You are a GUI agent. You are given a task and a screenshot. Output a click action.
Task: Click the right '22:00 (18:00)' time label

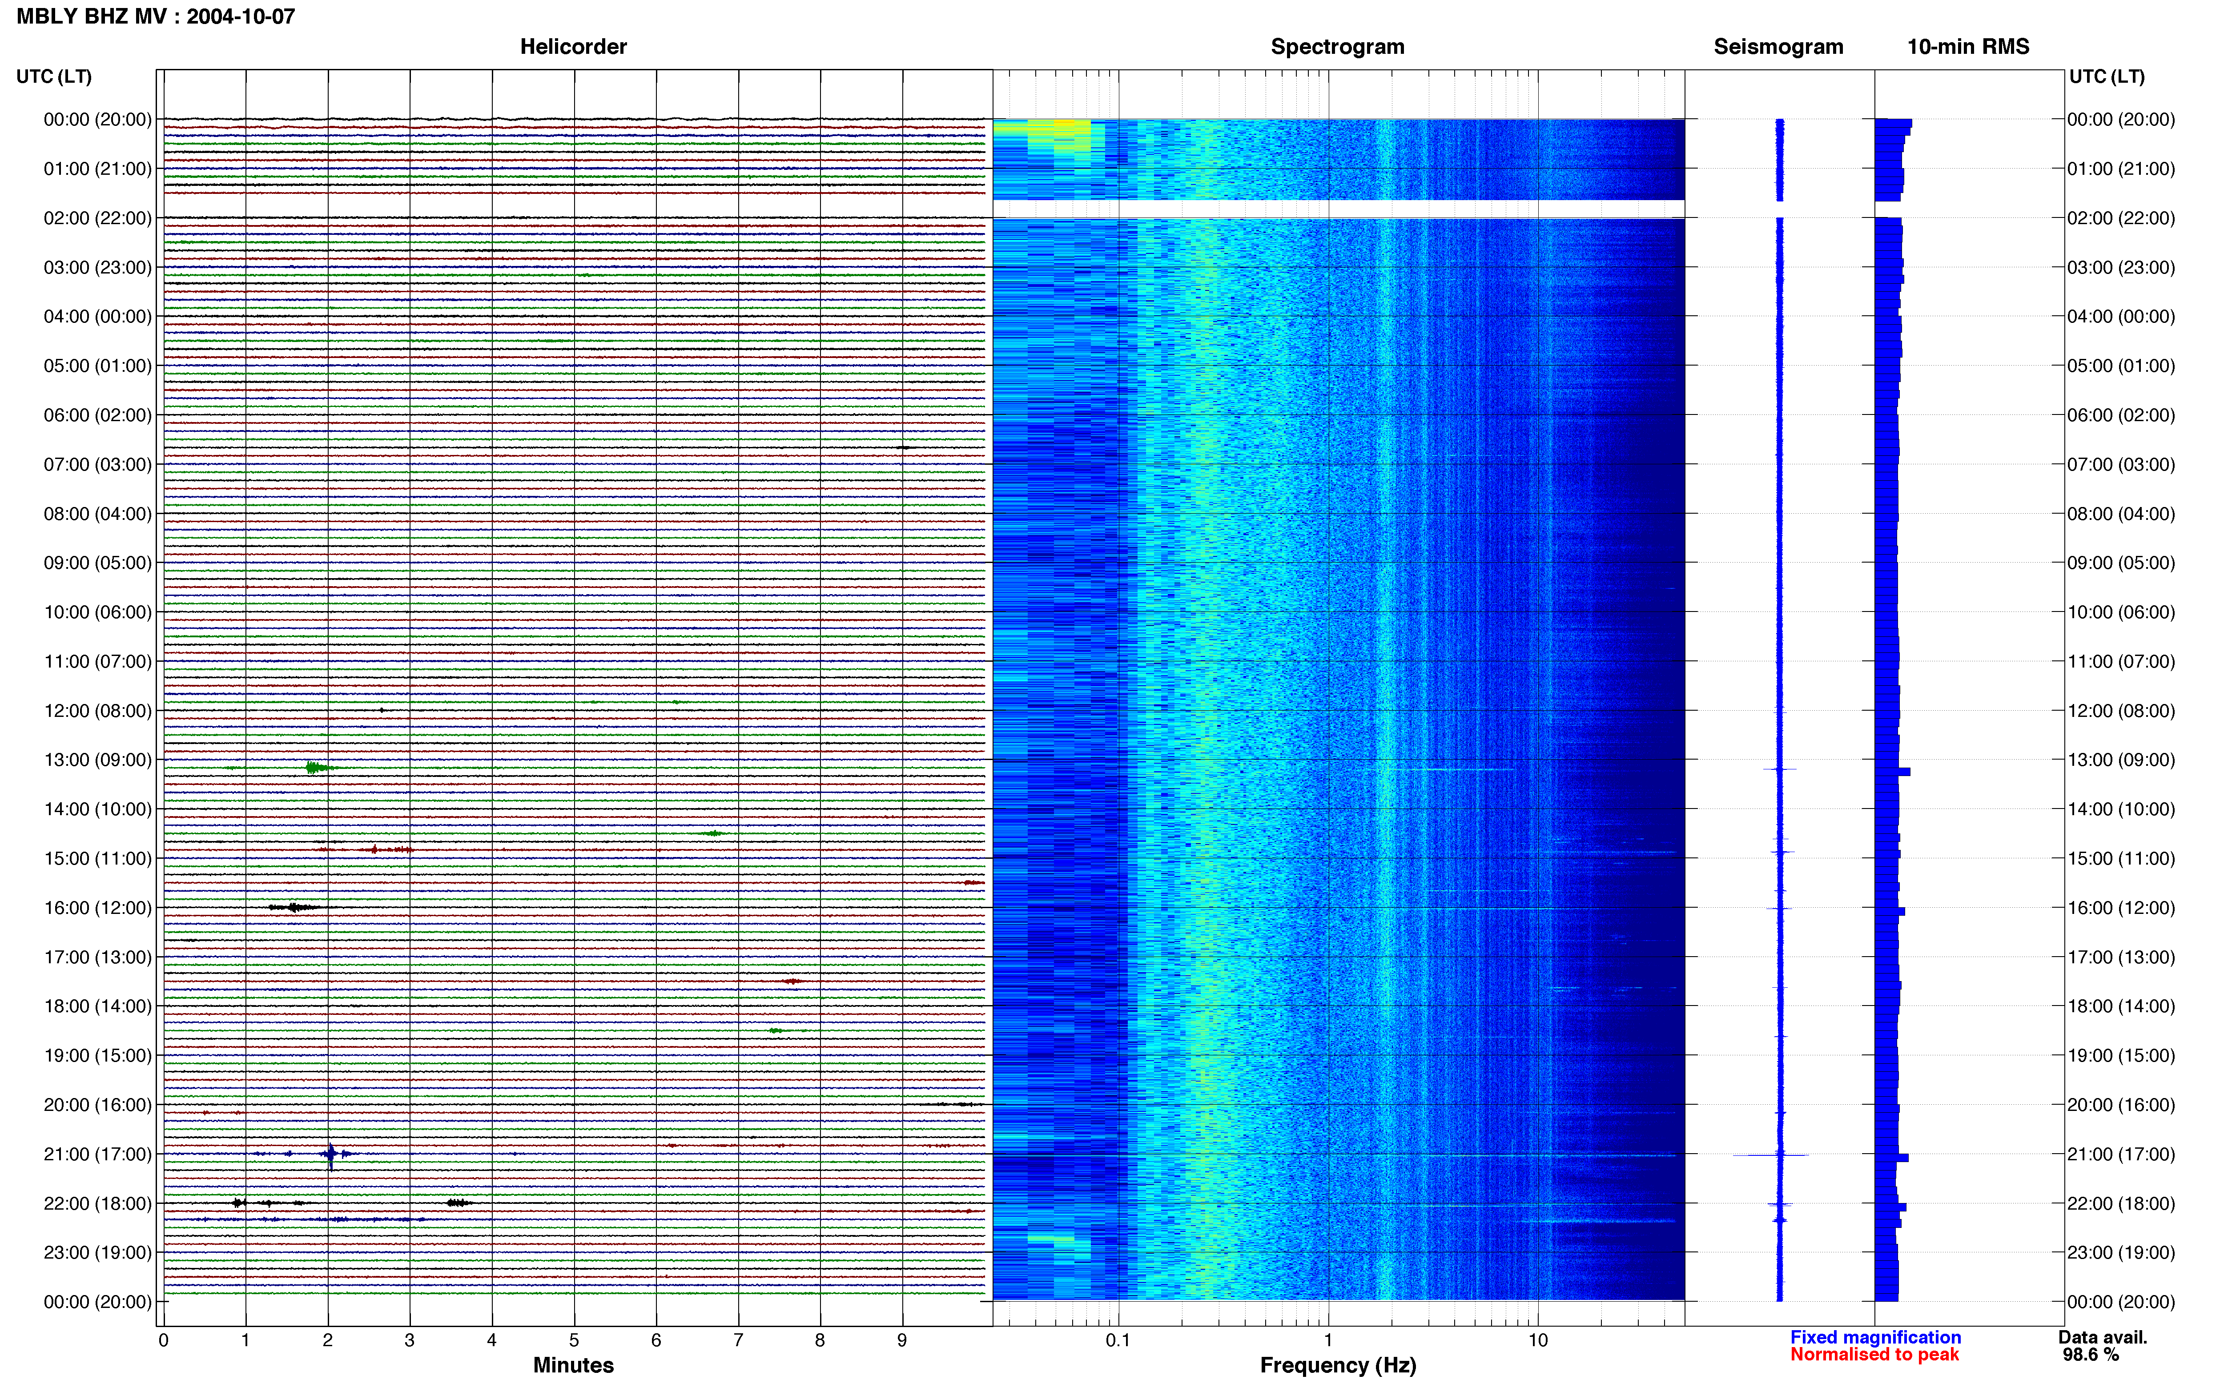[2121, 1203]
